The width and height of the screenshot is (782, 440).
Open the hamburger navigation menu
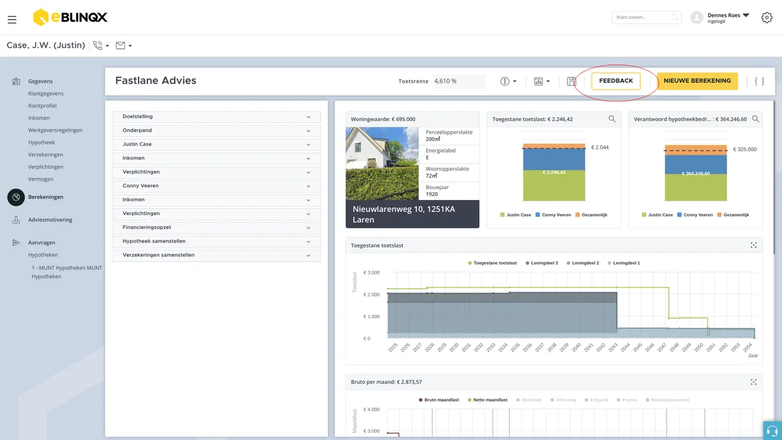point(12,20)
